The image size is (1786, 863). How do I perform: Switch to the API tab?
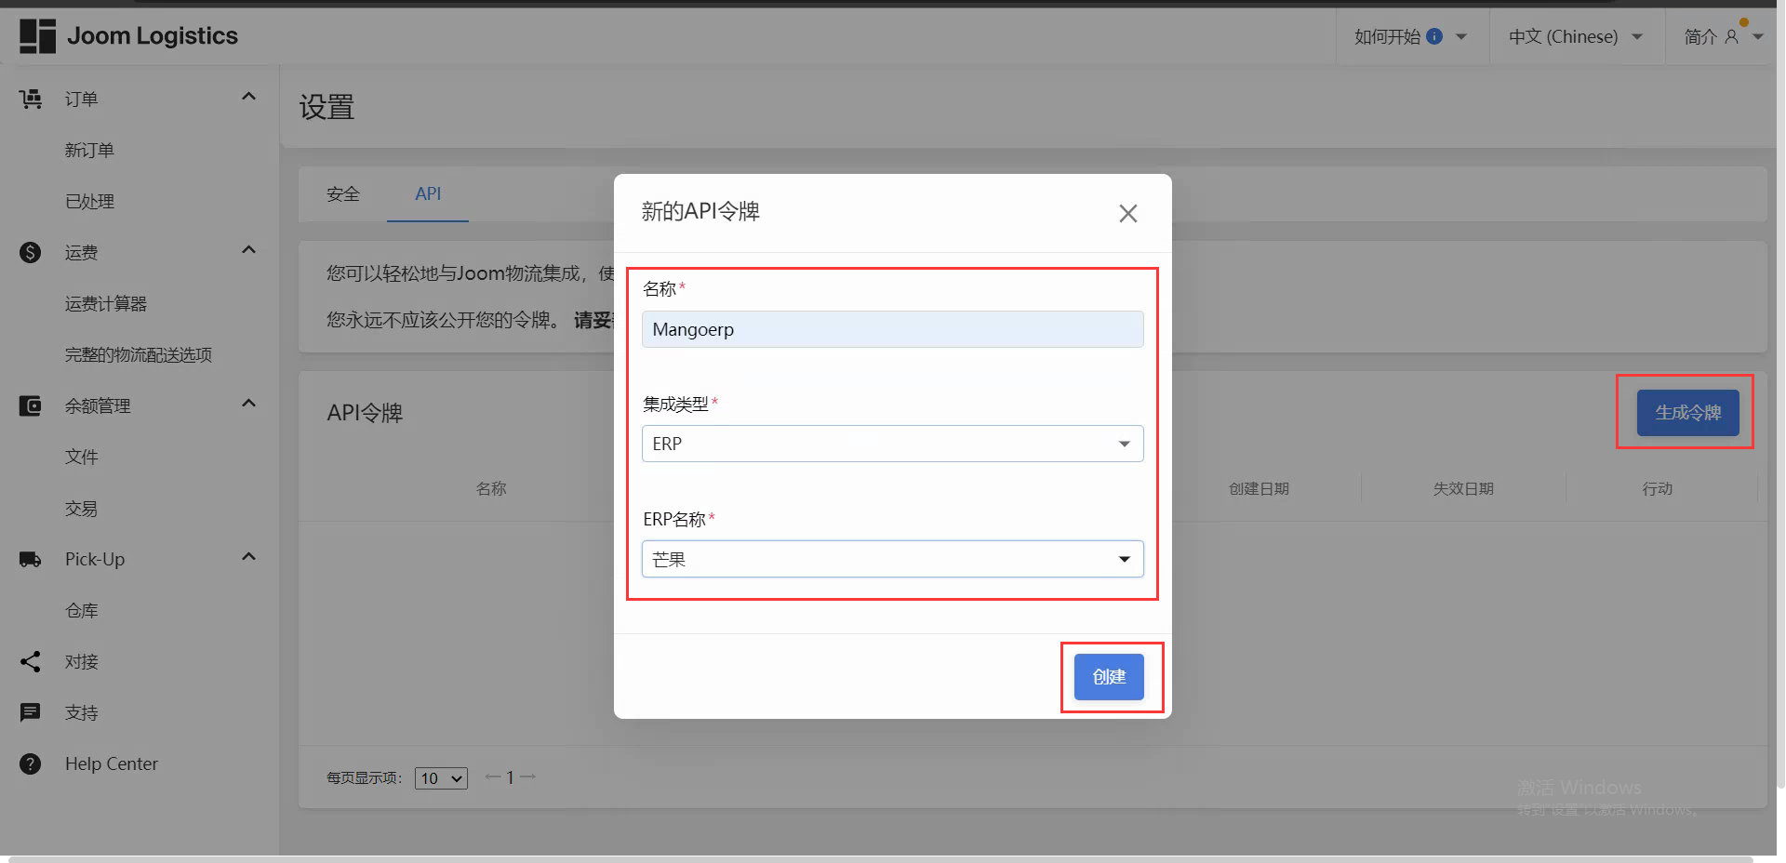[x=428, y=194]
